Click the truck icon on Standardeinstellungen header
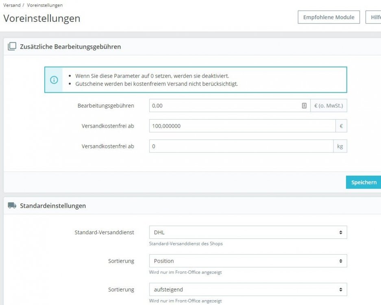The width and height of the screenshot is (381, 305). tap(11, 206)
